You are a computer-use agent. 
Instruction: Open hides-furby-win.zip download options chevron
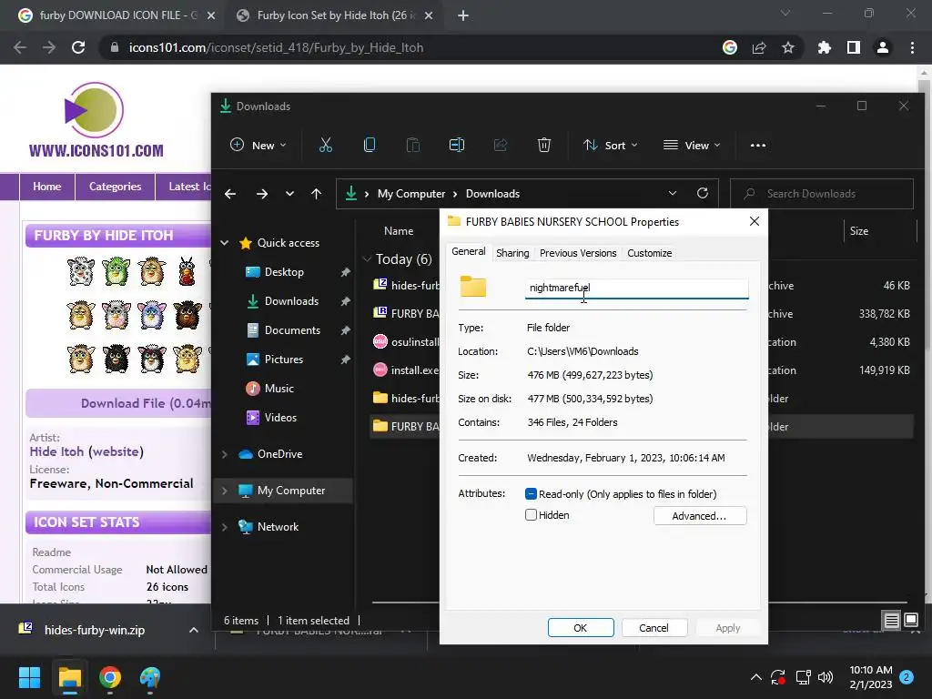pos(193,630)
